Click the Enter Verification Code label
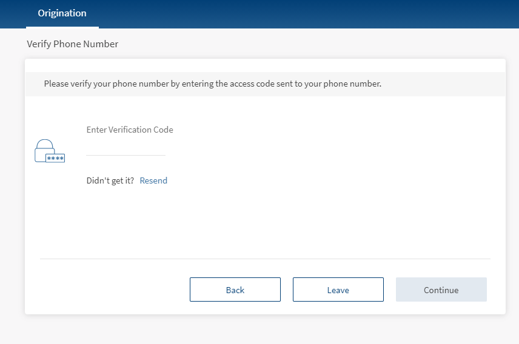Image resolution: width=519 pixels, height=344 pixels. 130,130
